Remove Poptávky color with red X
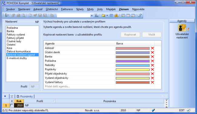Viewport: 197px width, 114px height. [x=152, y=69]
